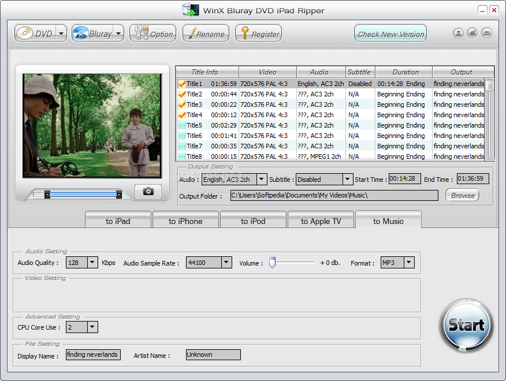This screenshot has width=506, height=381.
Task: Select the to Music tab
Action: pos(388,221)
